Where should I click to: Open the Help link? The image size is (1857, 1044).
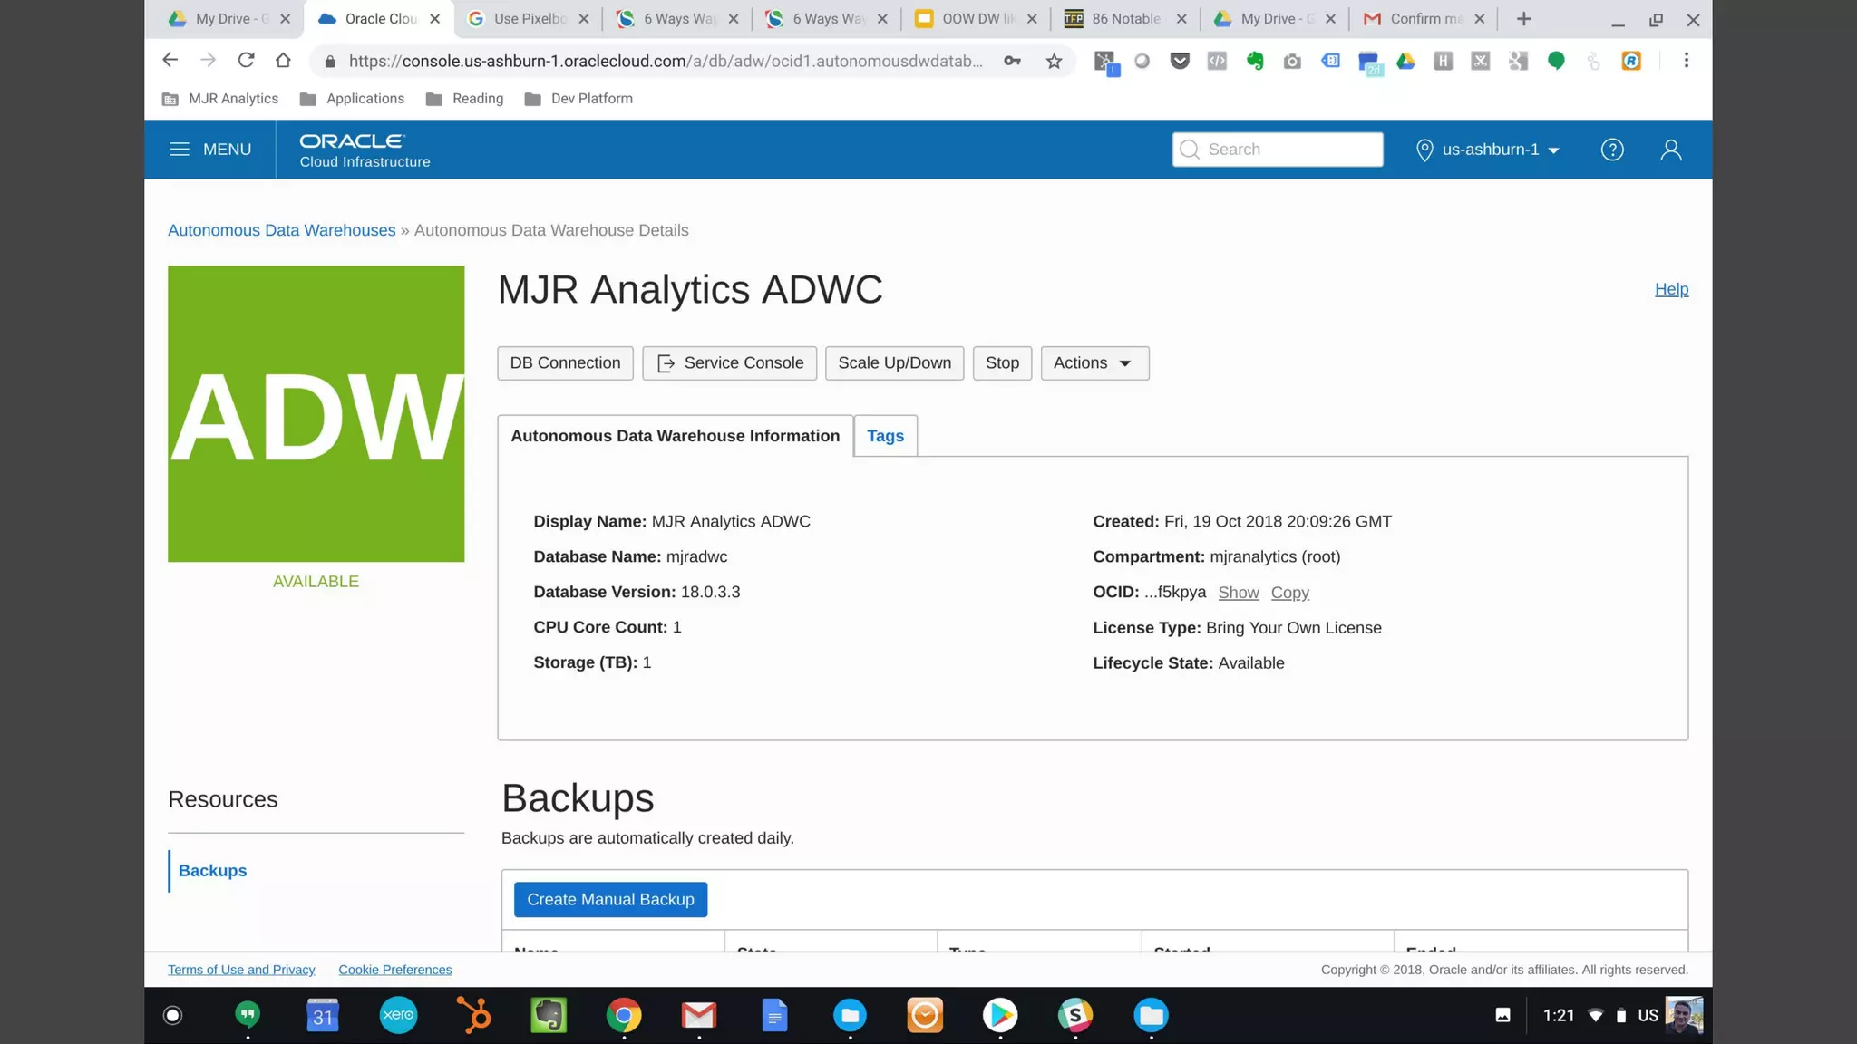coord(1671,289)
